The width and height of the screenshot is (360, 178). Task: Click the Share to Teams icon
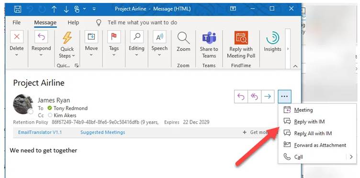(x=209, y=38)
